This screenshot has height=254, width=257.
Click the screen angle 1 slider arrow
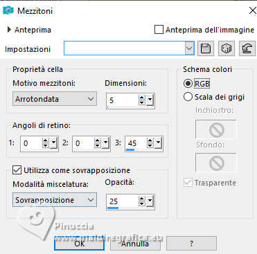53,143
